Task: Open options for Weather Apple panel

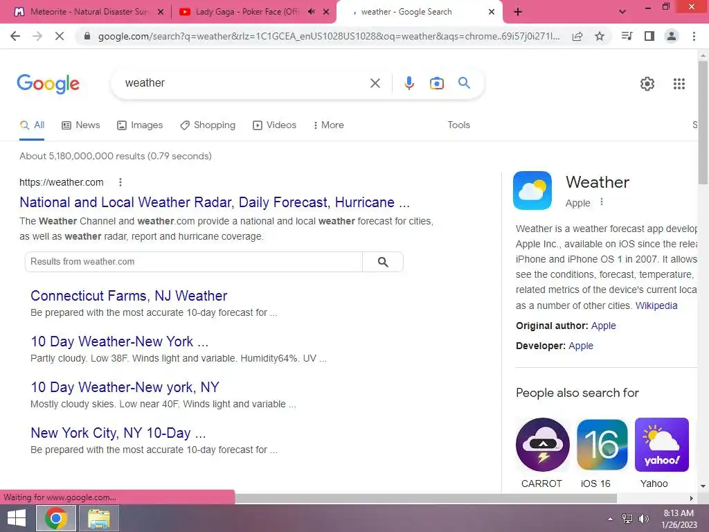Action: 602,202
